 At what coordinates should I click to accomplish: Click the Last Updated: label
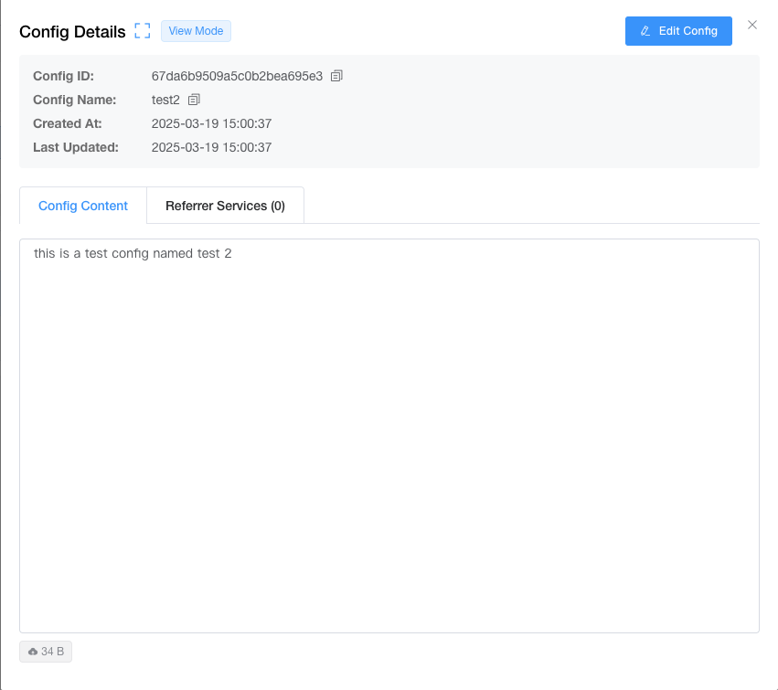(75, 147)
